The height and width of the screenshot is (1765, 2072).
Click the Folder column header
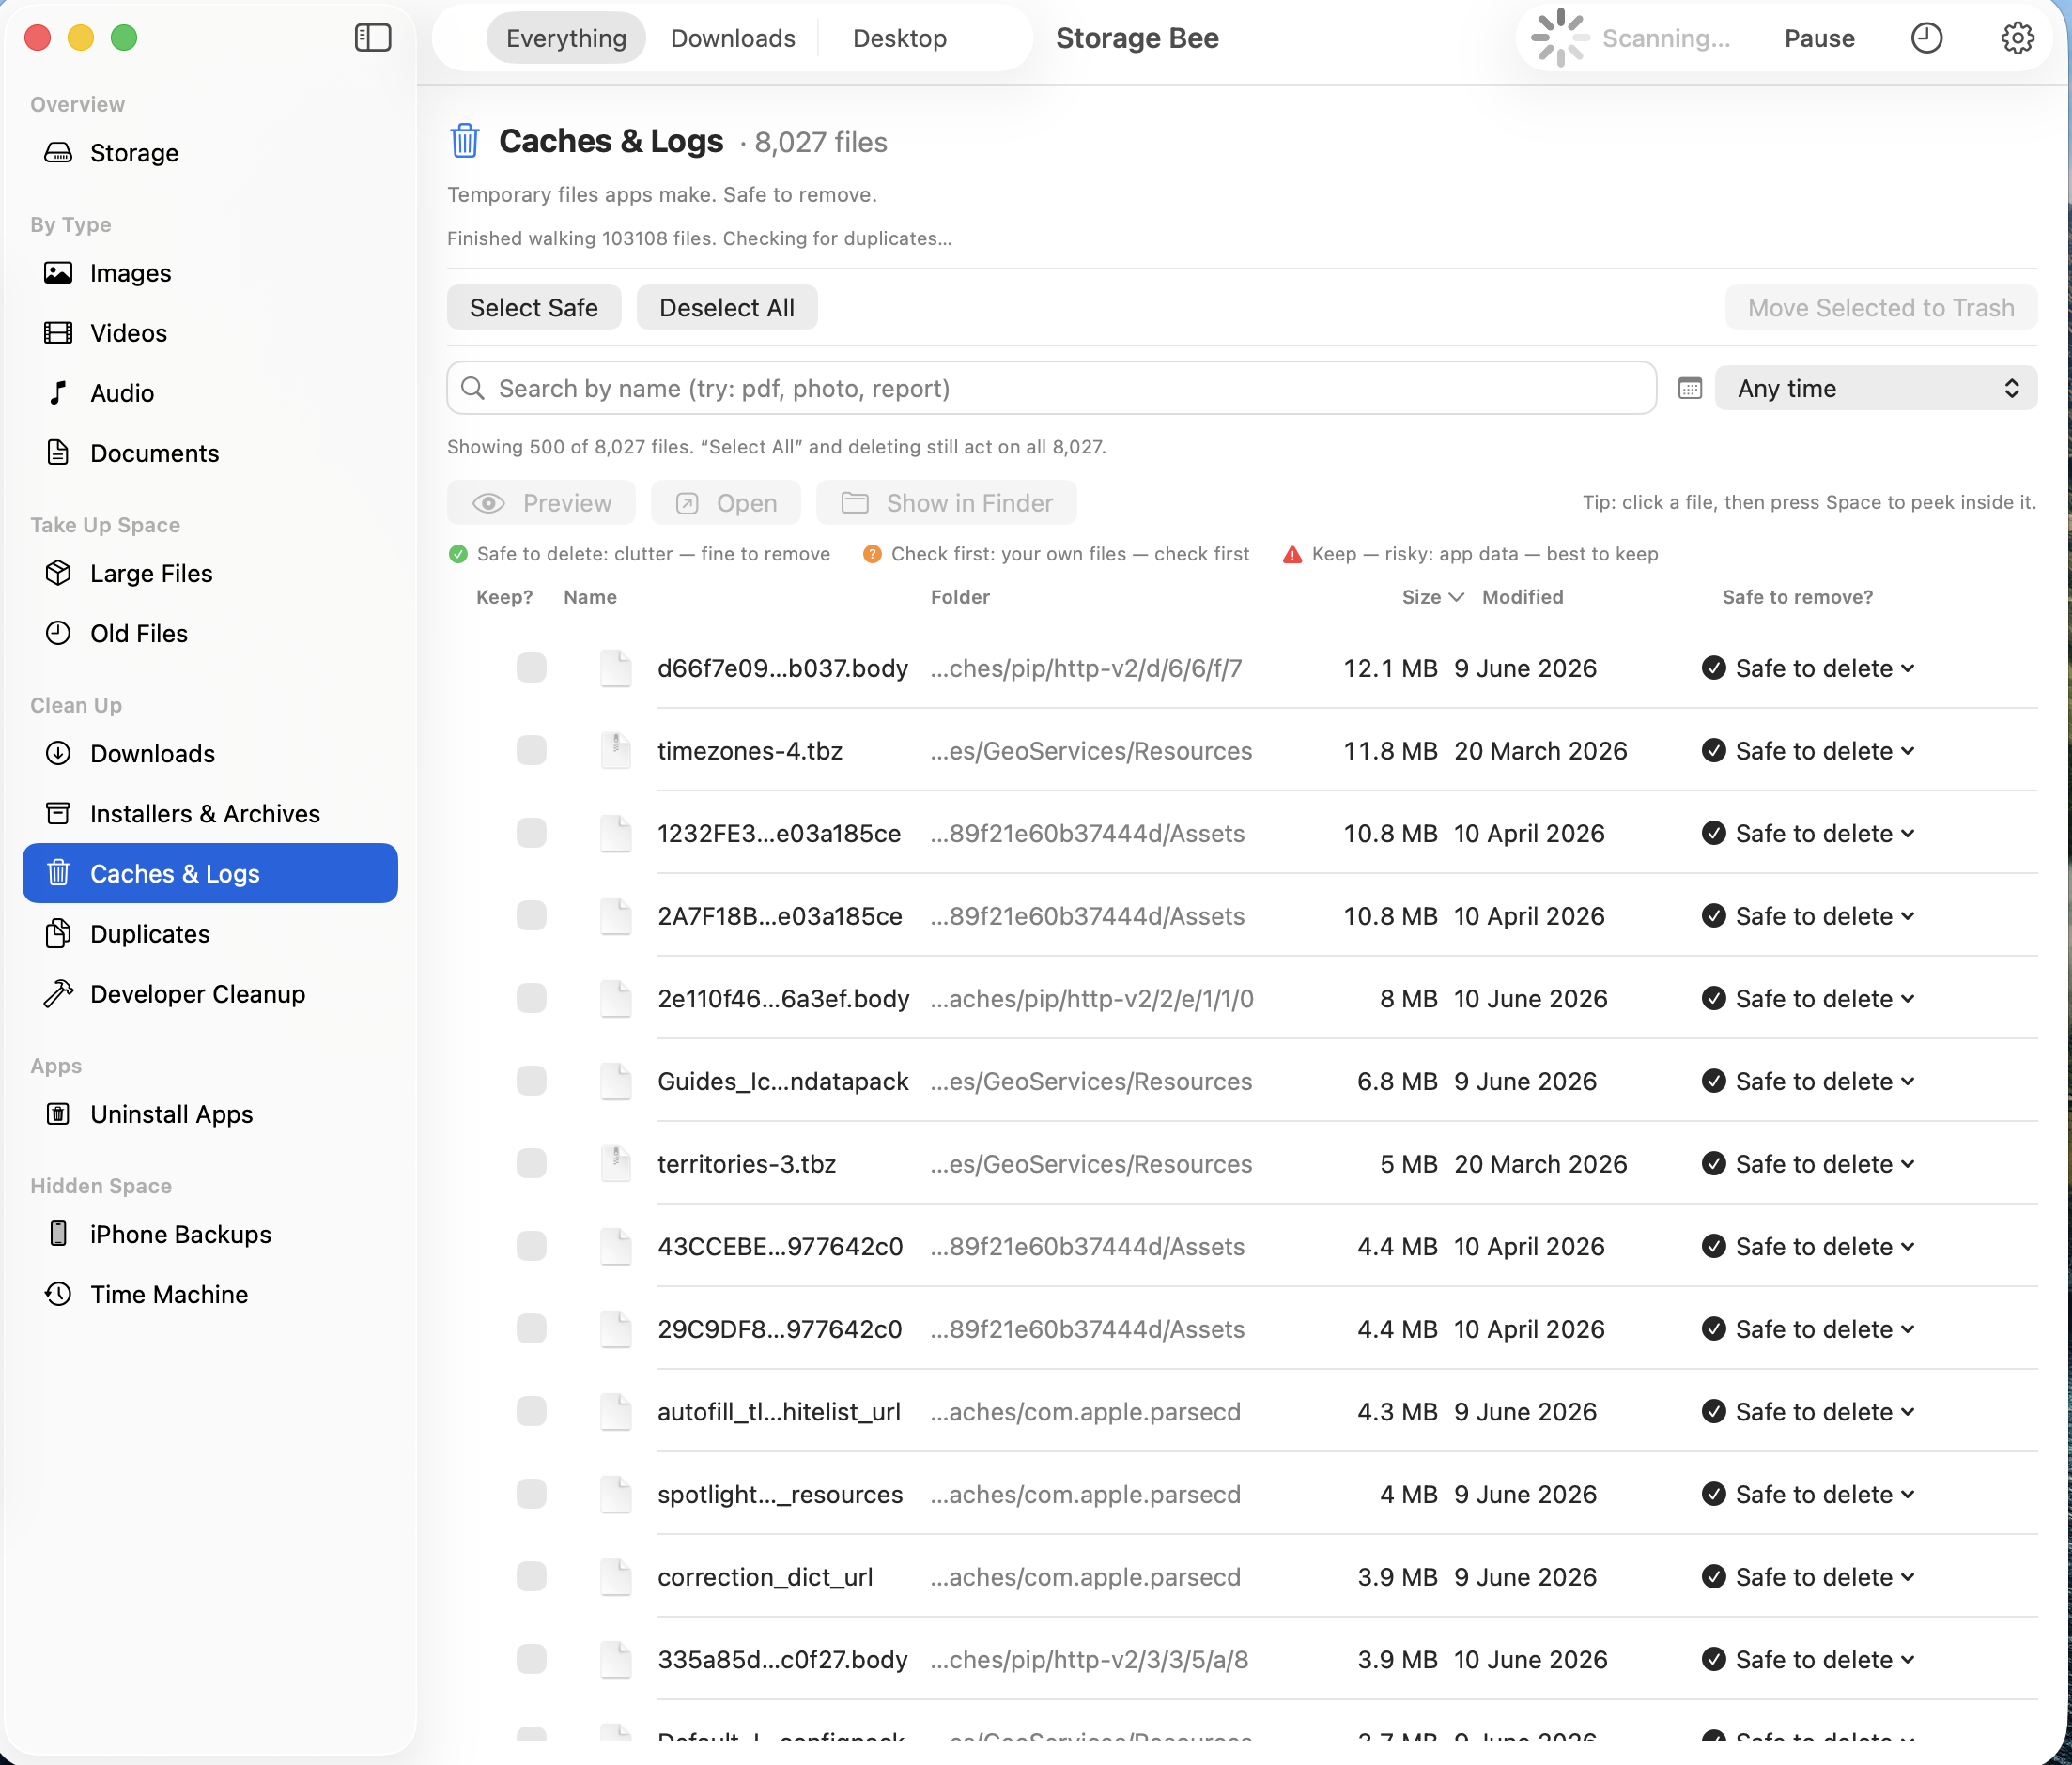(960, 597)
